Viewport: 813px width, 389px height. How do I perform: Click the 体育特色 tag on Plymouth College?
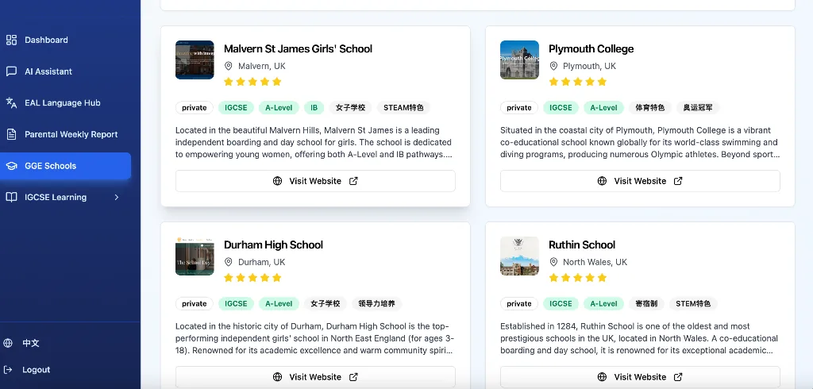(x=650, y=108)
